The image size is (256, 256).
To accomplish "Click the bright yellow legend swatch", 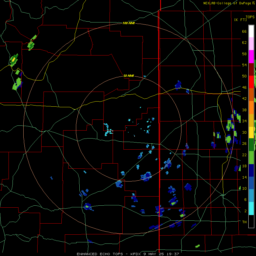I will pyautogui.click(x=251, y=133).
